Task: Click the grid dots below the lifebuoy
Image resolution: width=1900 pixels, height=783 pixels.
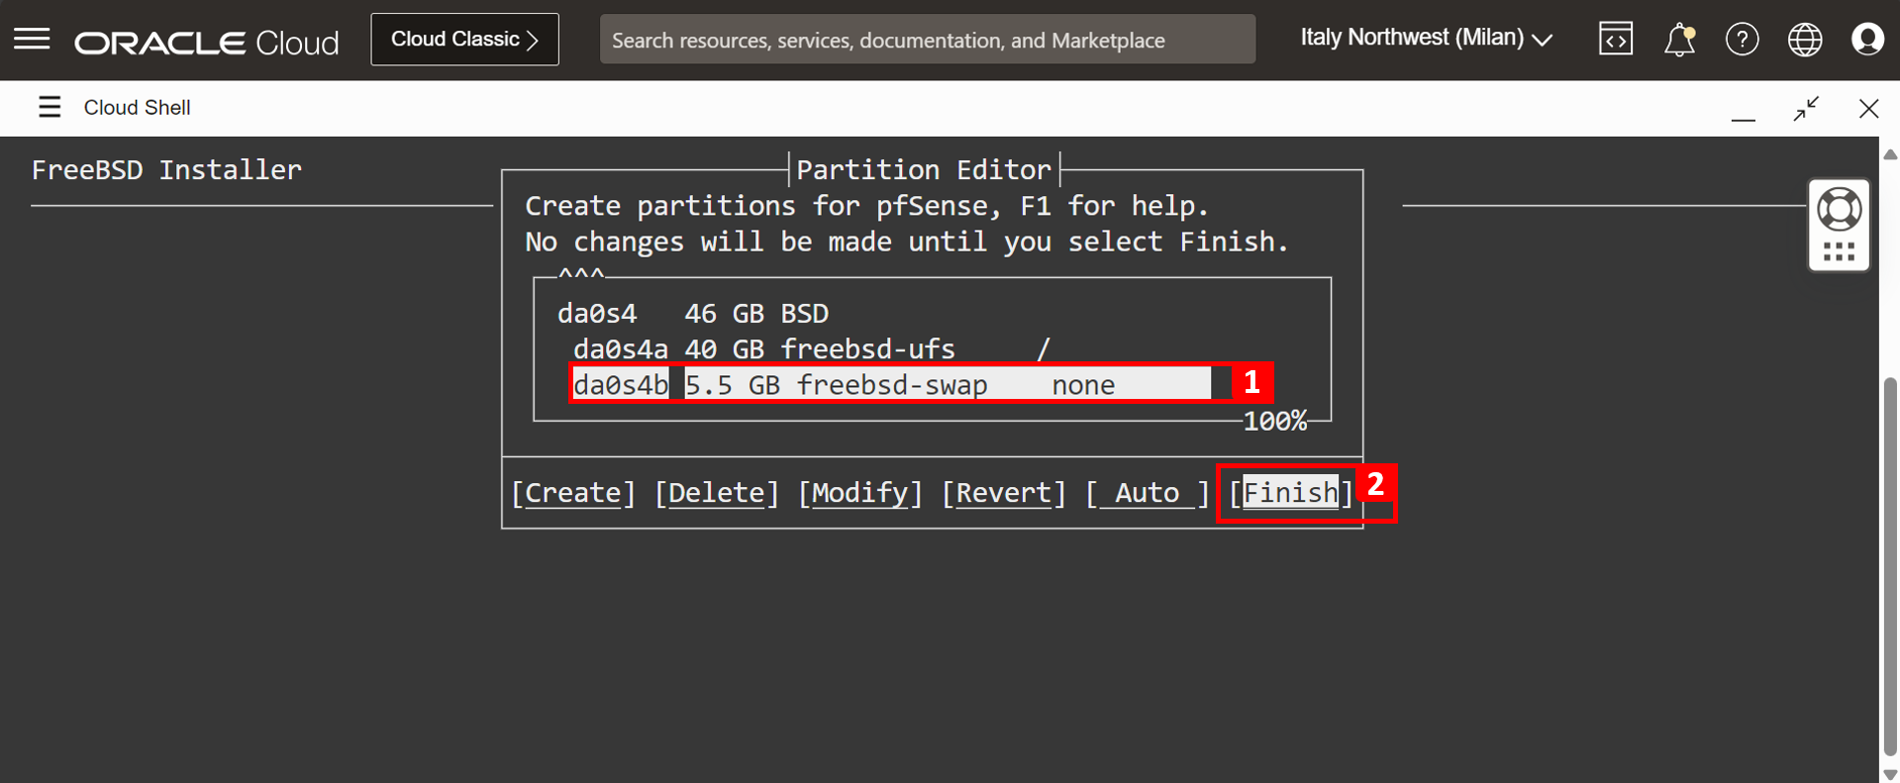Action: pyautogui.click(x=1839, y=252)
